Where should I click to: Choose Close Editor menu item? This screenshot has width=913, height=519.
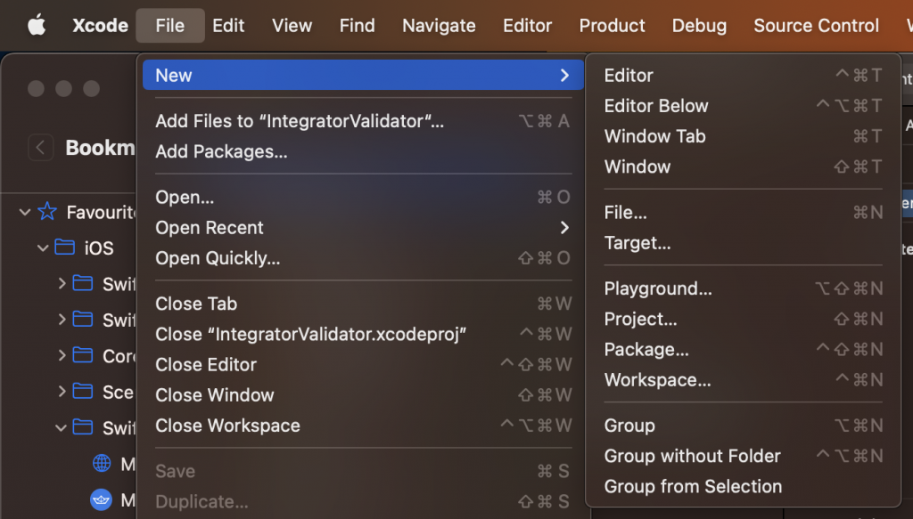click(364, 364)
